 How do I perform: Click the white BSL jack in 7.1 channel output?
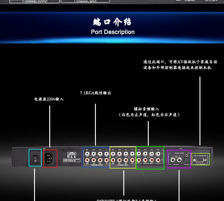(x=87, y=154)
